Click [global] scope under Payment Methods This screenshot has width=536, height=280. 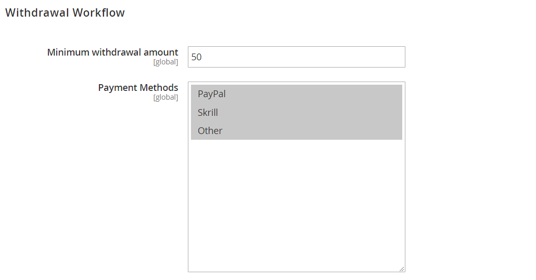click(166, 98)
